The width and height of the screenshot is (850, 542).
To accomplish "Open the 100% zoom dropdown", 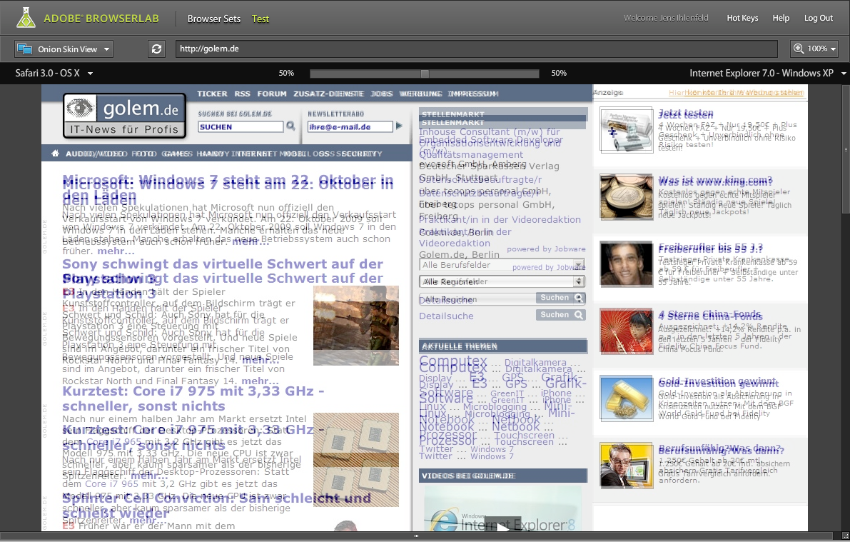I will point(815,49).
